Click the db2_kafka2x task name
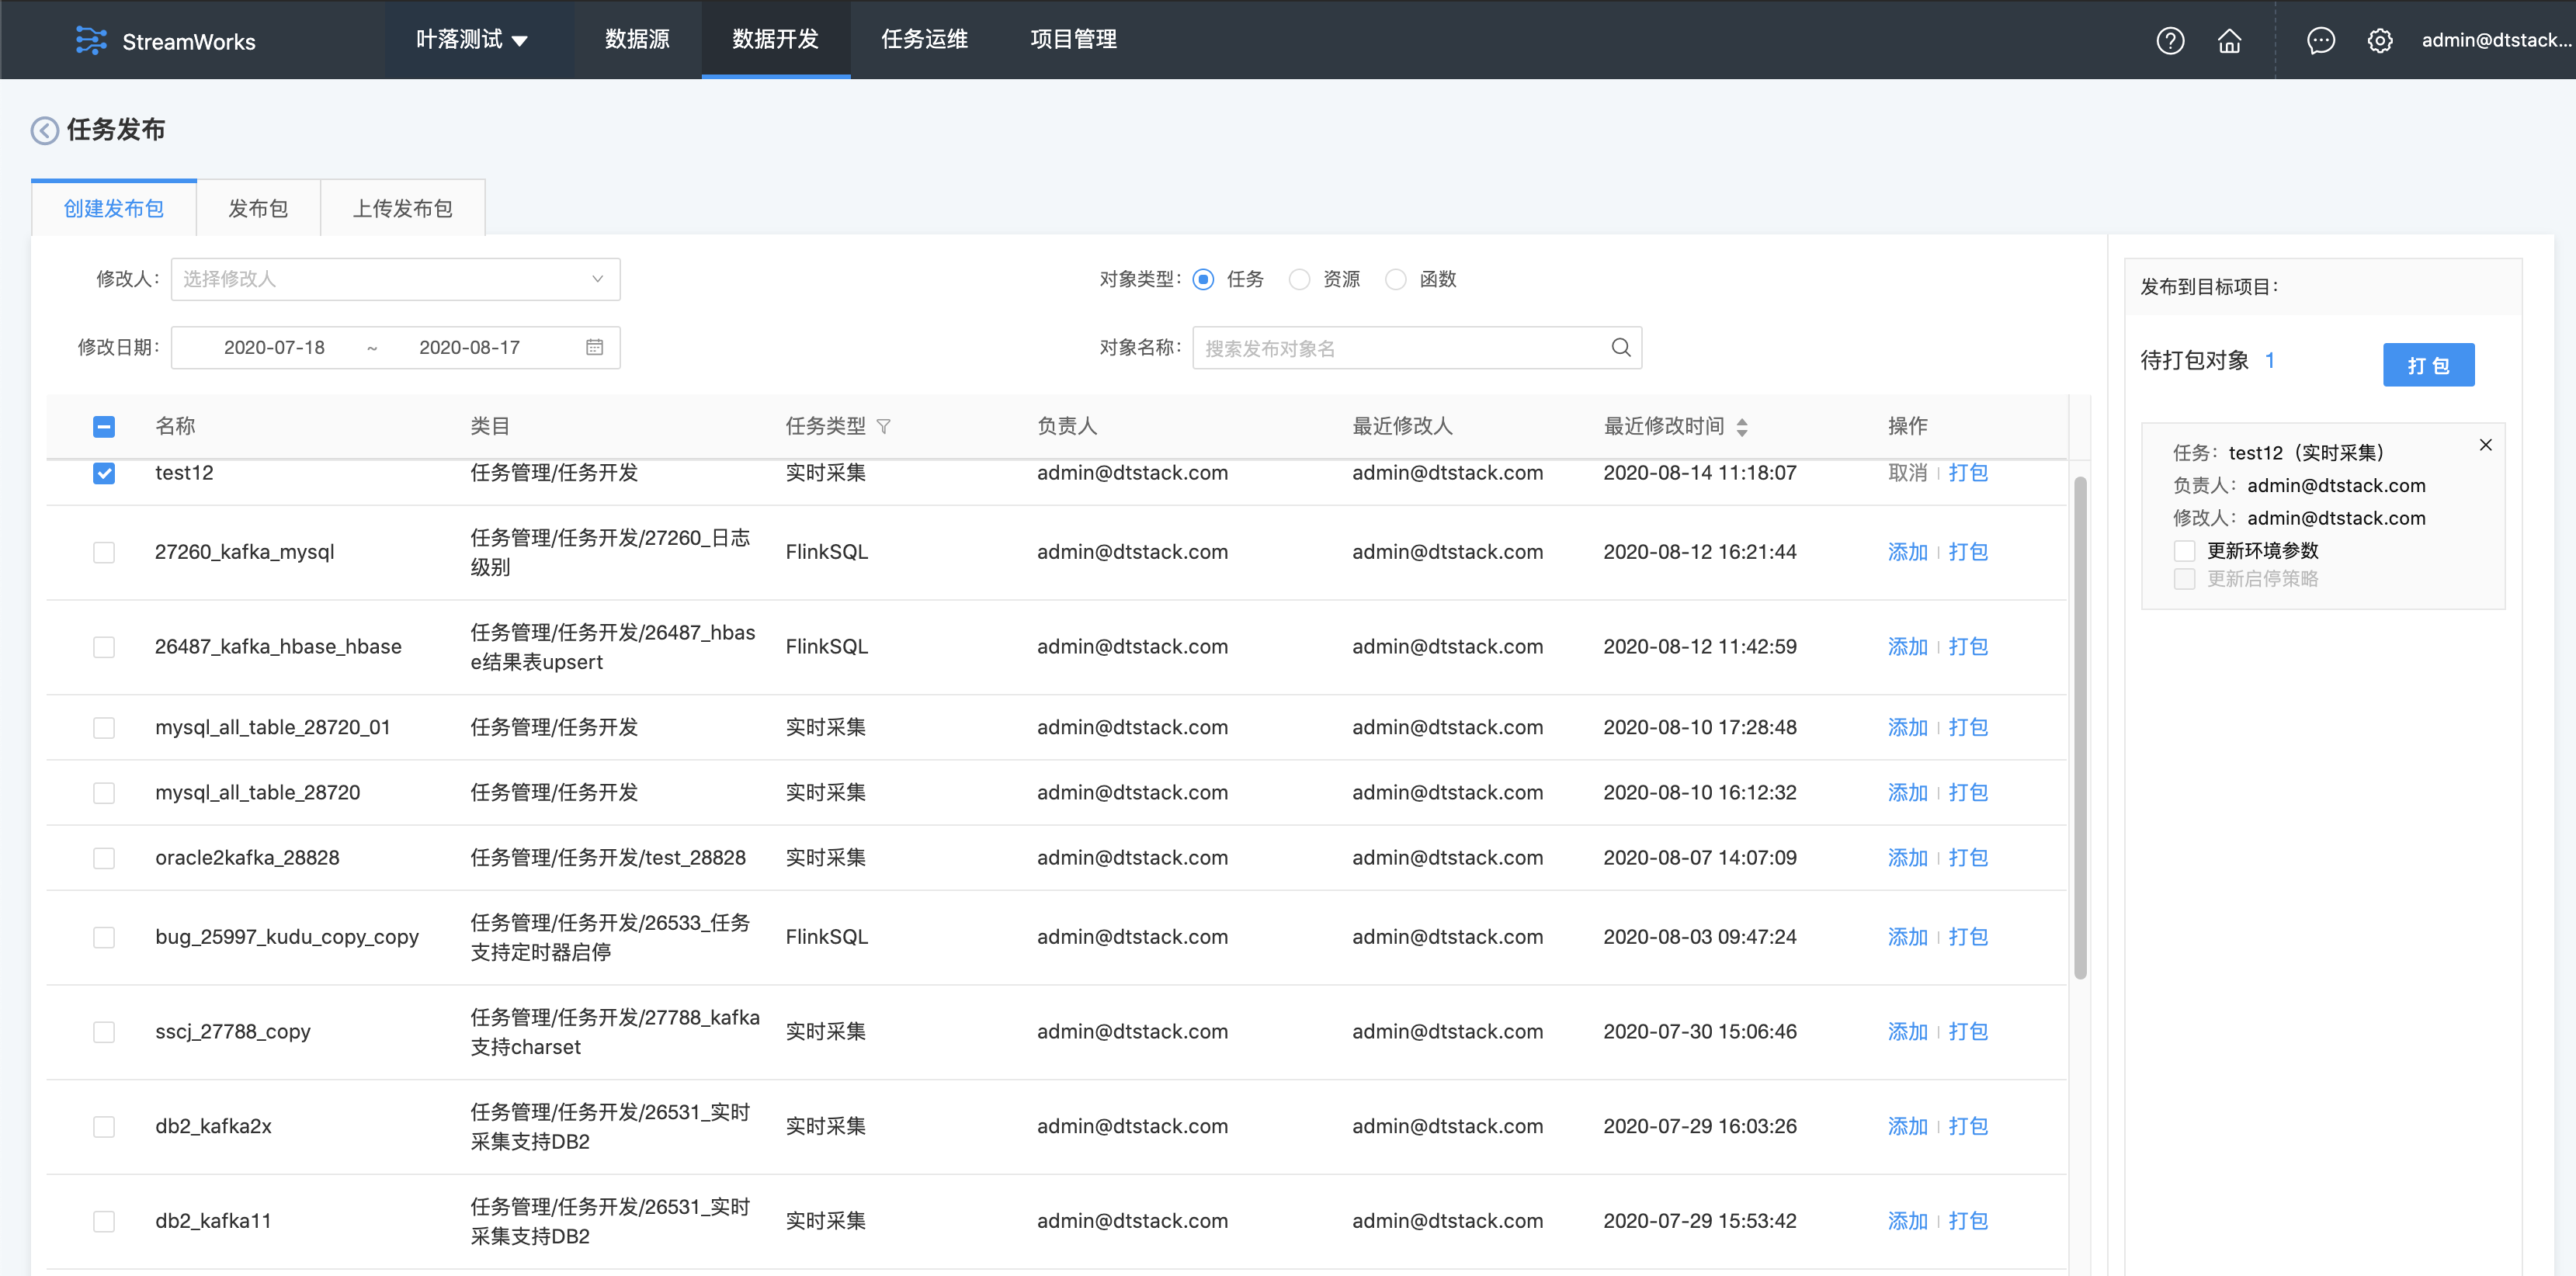The width and height of the screenshot is (2576, 1276). pos(213,1127)
